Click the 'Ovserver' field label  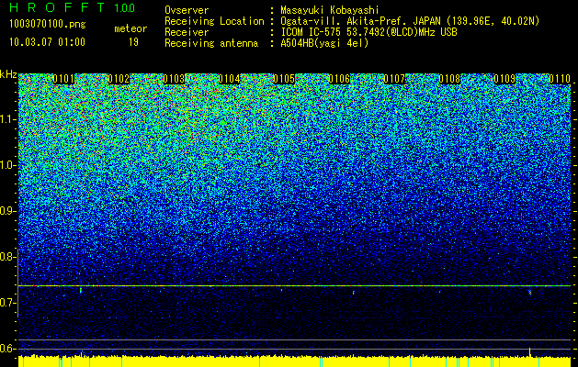[x=187, y=10]
